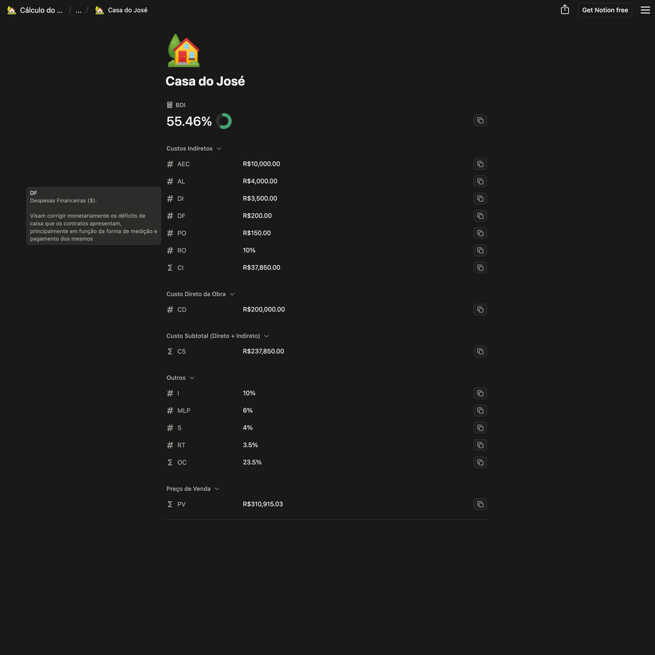Edit the RO value 10%
Screen dimensions: 655x655
[x=249, y=250]
